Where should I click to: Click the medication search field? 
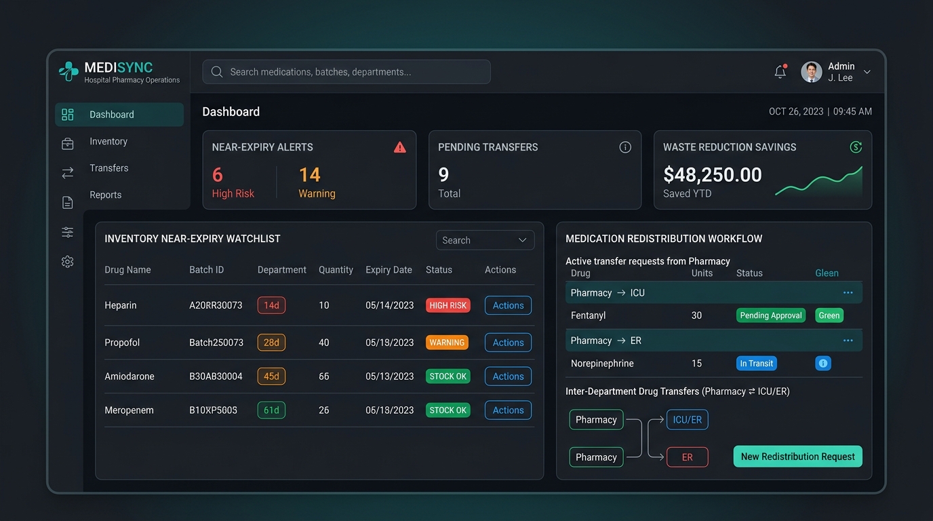346,72
